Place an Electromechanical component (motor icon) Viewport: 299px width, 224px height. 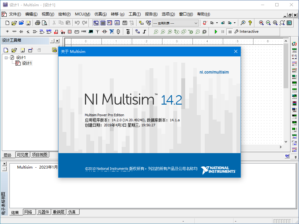105,32
